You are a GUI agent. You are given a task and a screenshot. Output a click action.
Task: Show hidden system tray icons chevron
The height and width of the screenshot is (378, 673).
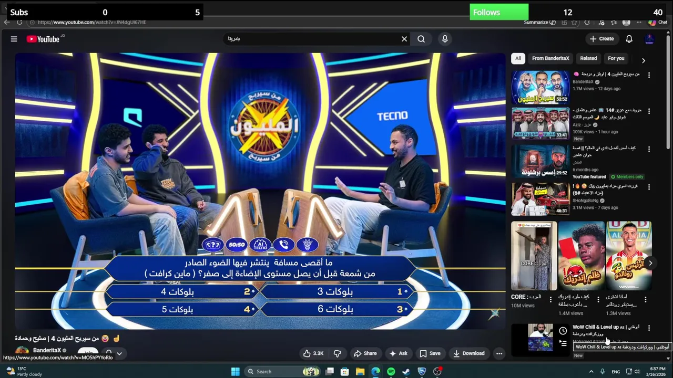point(591,372)
